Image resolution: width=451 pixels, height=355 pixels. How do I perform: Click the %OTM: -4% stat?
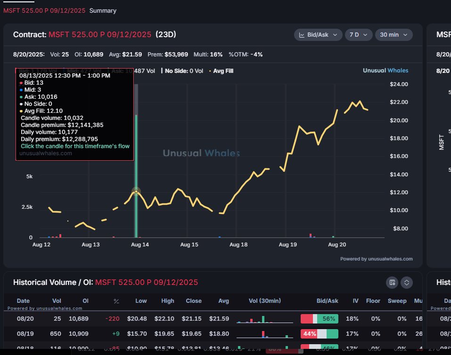pyautogui.click(x=246, y=55)
